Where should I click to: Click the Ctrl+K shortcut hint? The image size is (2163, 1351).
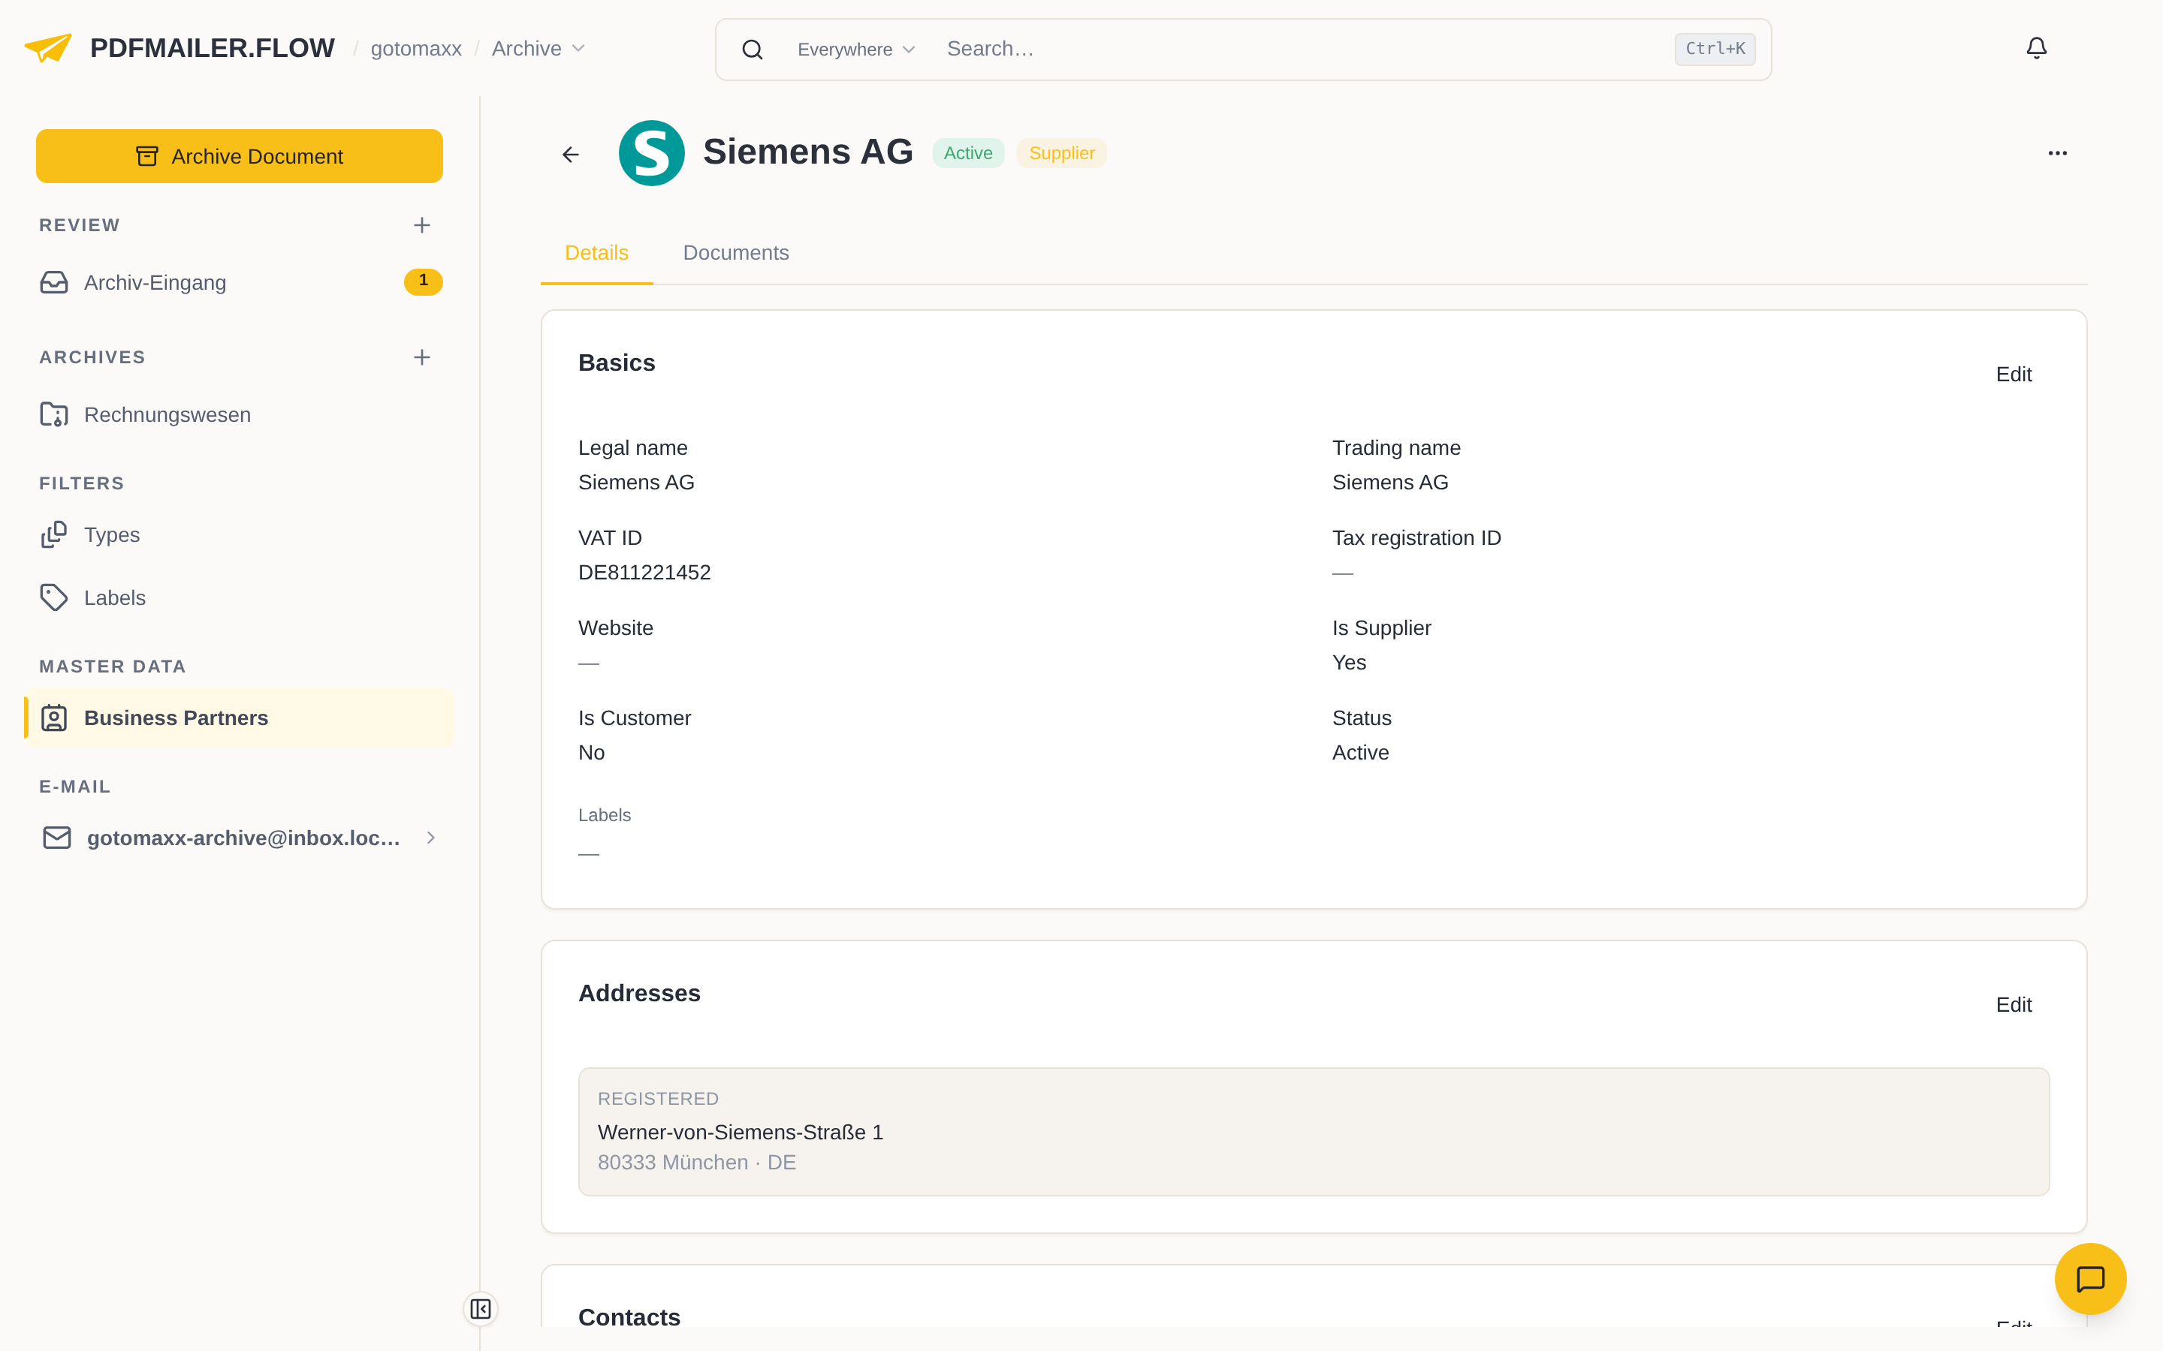1715,49
